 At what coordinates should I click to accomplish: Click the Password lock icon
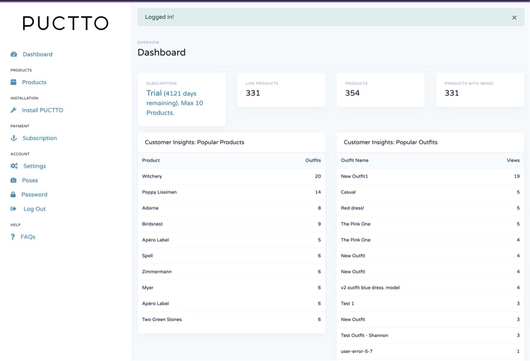13,195
